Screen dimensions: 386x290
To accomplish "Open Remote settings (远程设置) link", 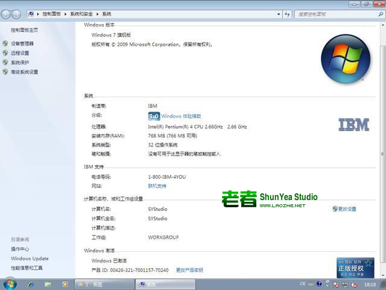I will pyautogui.click(x=20, y=53).
